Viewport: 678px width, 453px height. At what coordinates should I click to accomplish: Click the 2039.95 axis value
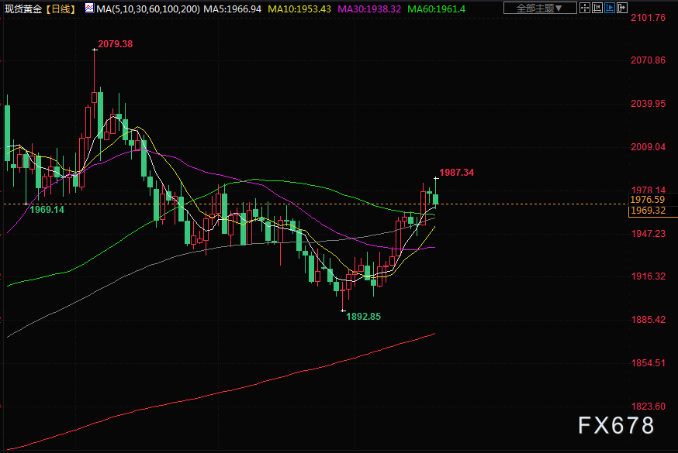(649, 104)
